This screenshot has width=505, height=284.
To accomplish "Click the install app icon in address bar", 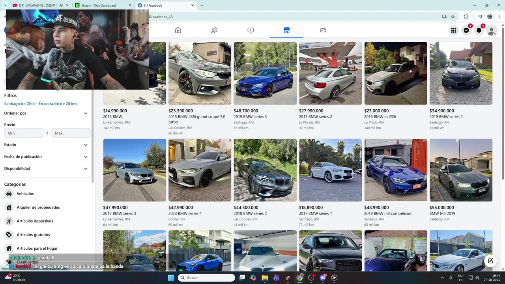I will tap(444, 17).
